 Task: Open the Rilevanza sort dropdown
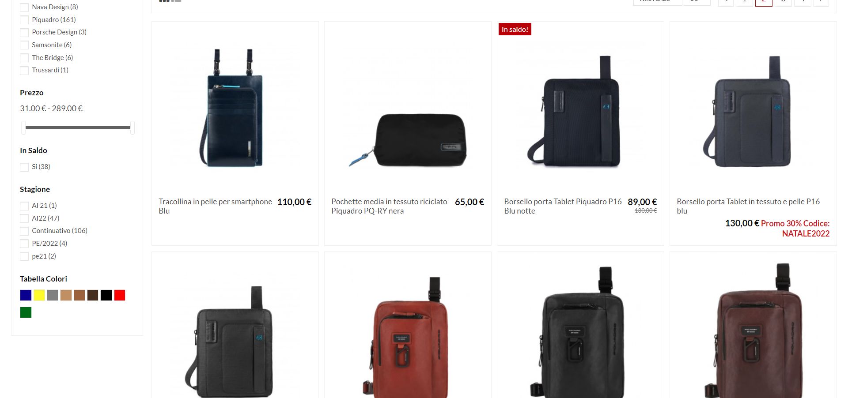(658, 2)
